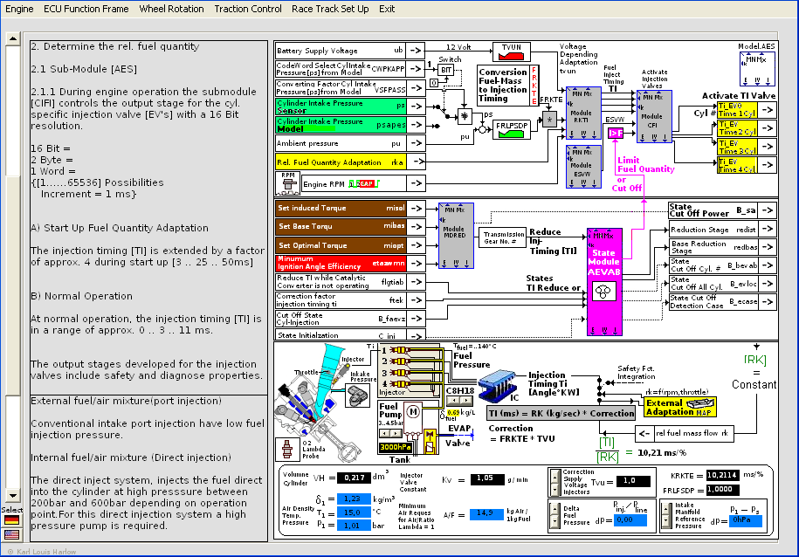
Task: Click the T1 temperature 15,0 field
Action: 354,512
